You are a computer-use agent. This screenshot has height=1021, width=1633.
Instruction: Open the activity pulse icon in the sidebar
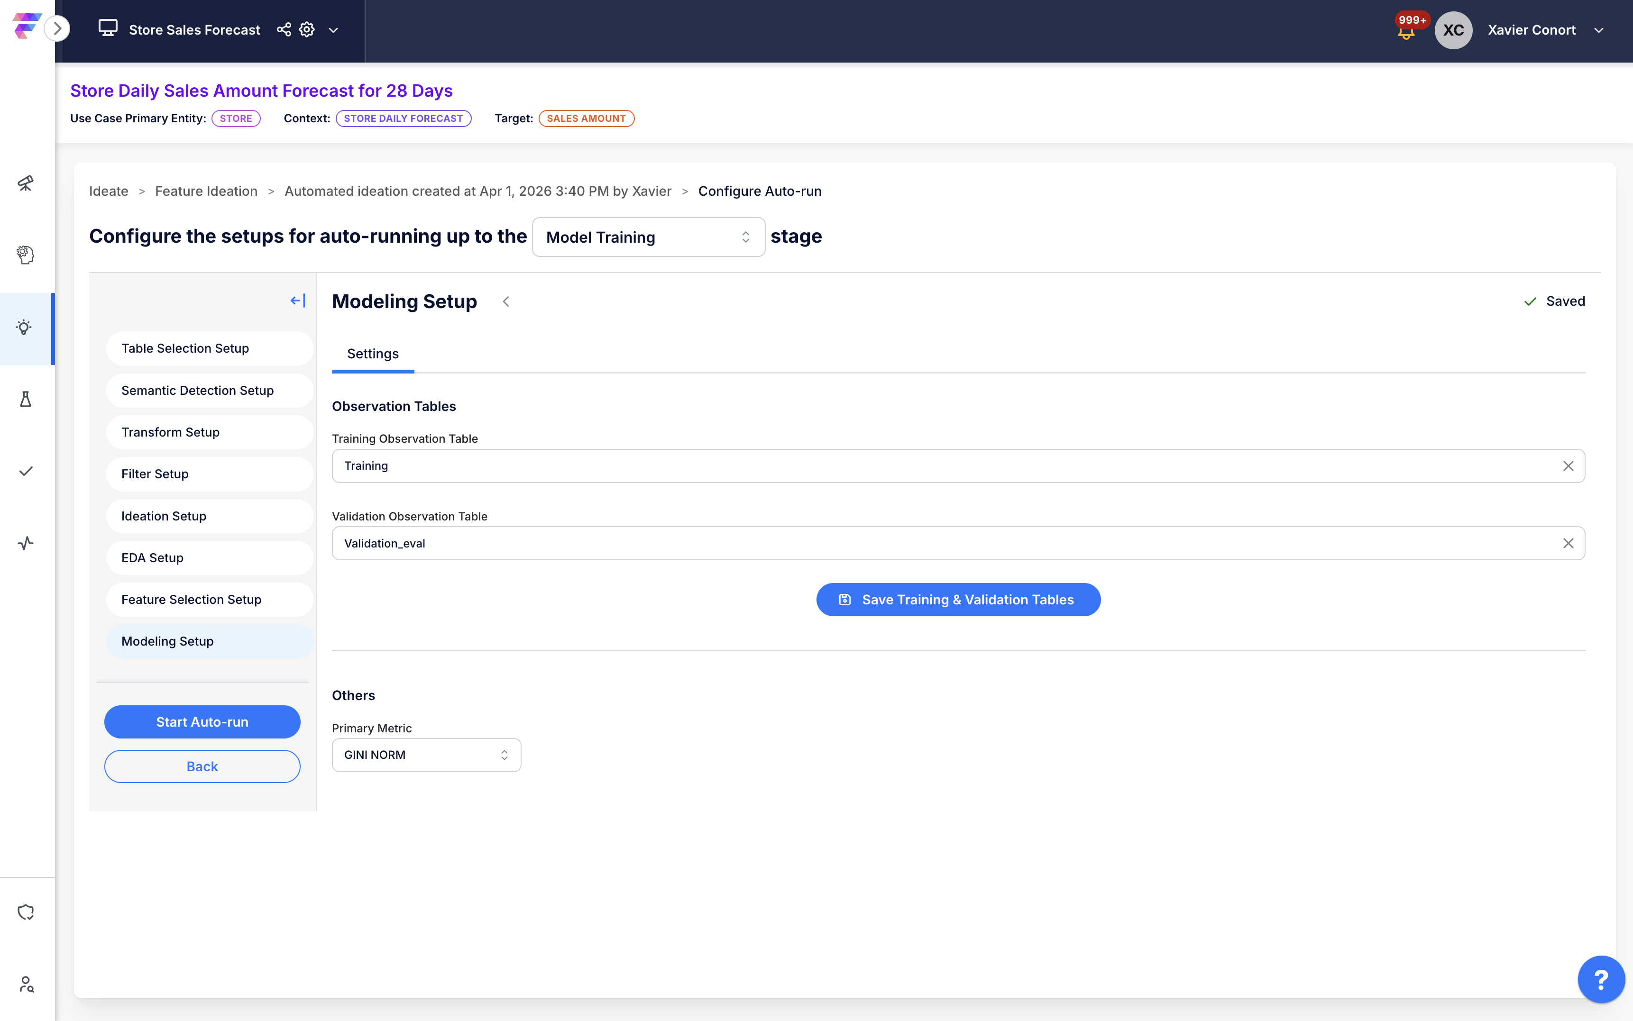click(x=26, y=543)
